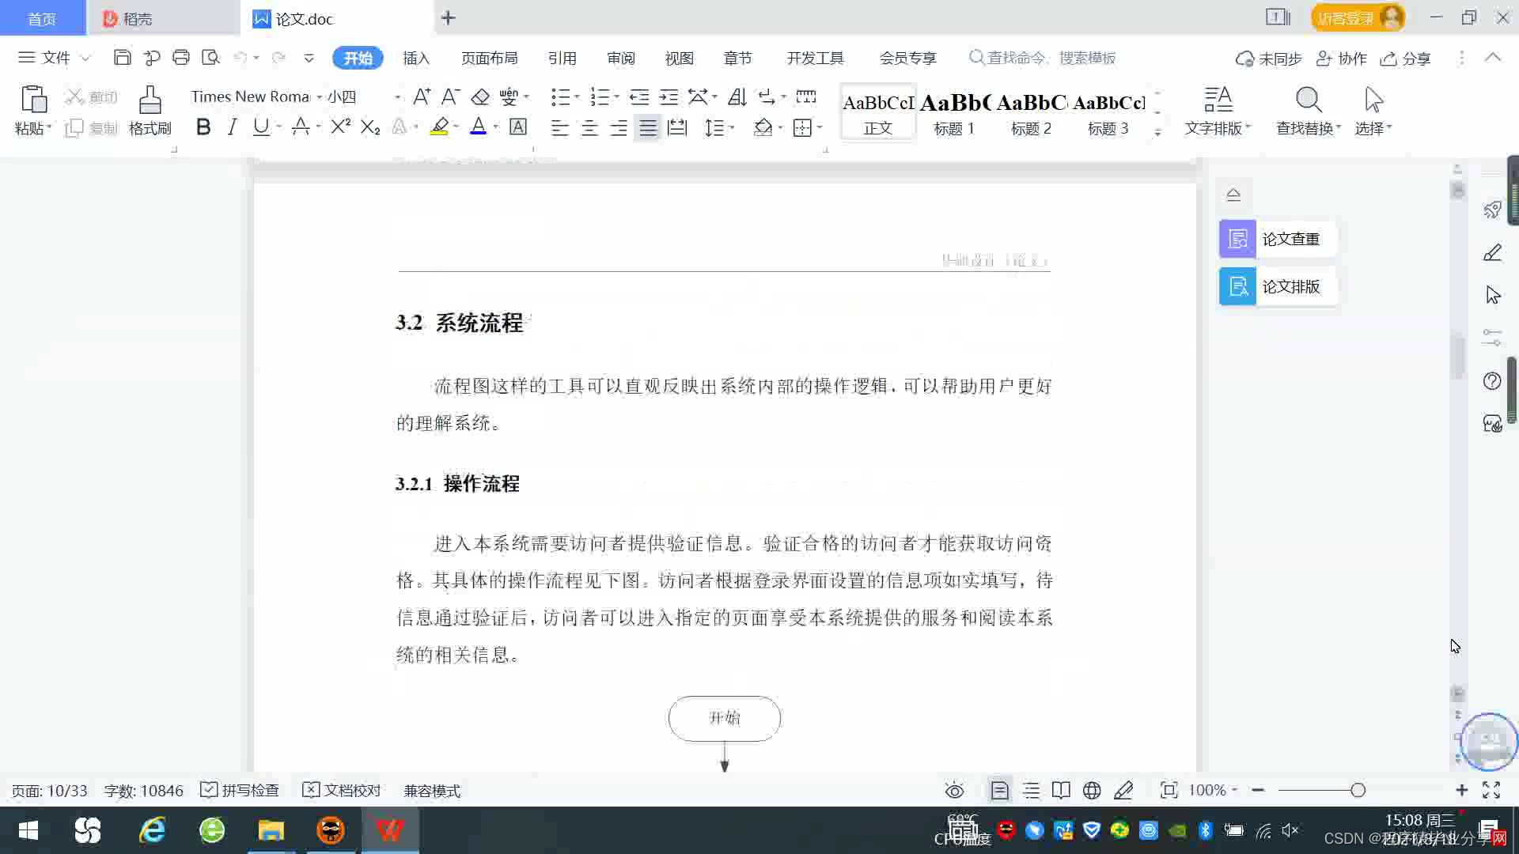Screen dimensions: 1519x854
Task: Apply italic formatting with I icon
Action: 232,127
